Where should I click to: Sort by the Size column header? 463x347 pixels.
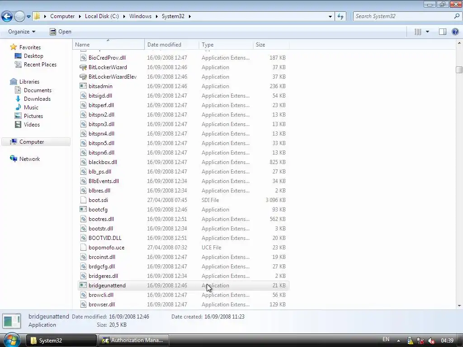(271, 45)
